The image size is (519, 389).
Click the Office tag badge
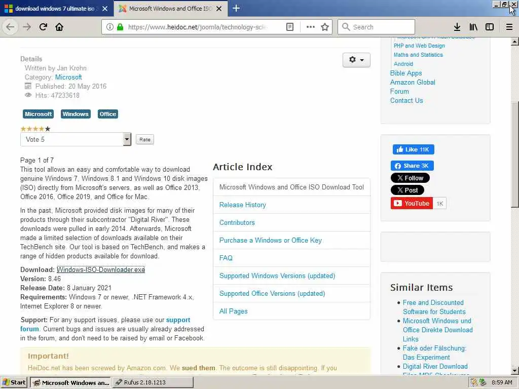(108, 114)
